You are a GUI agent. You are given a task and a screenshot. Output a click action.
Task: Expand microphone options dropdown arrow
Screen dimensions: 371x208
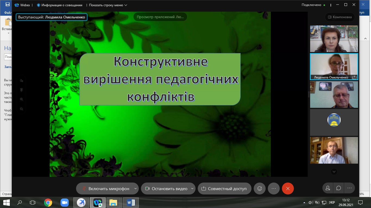pos(136,188)
